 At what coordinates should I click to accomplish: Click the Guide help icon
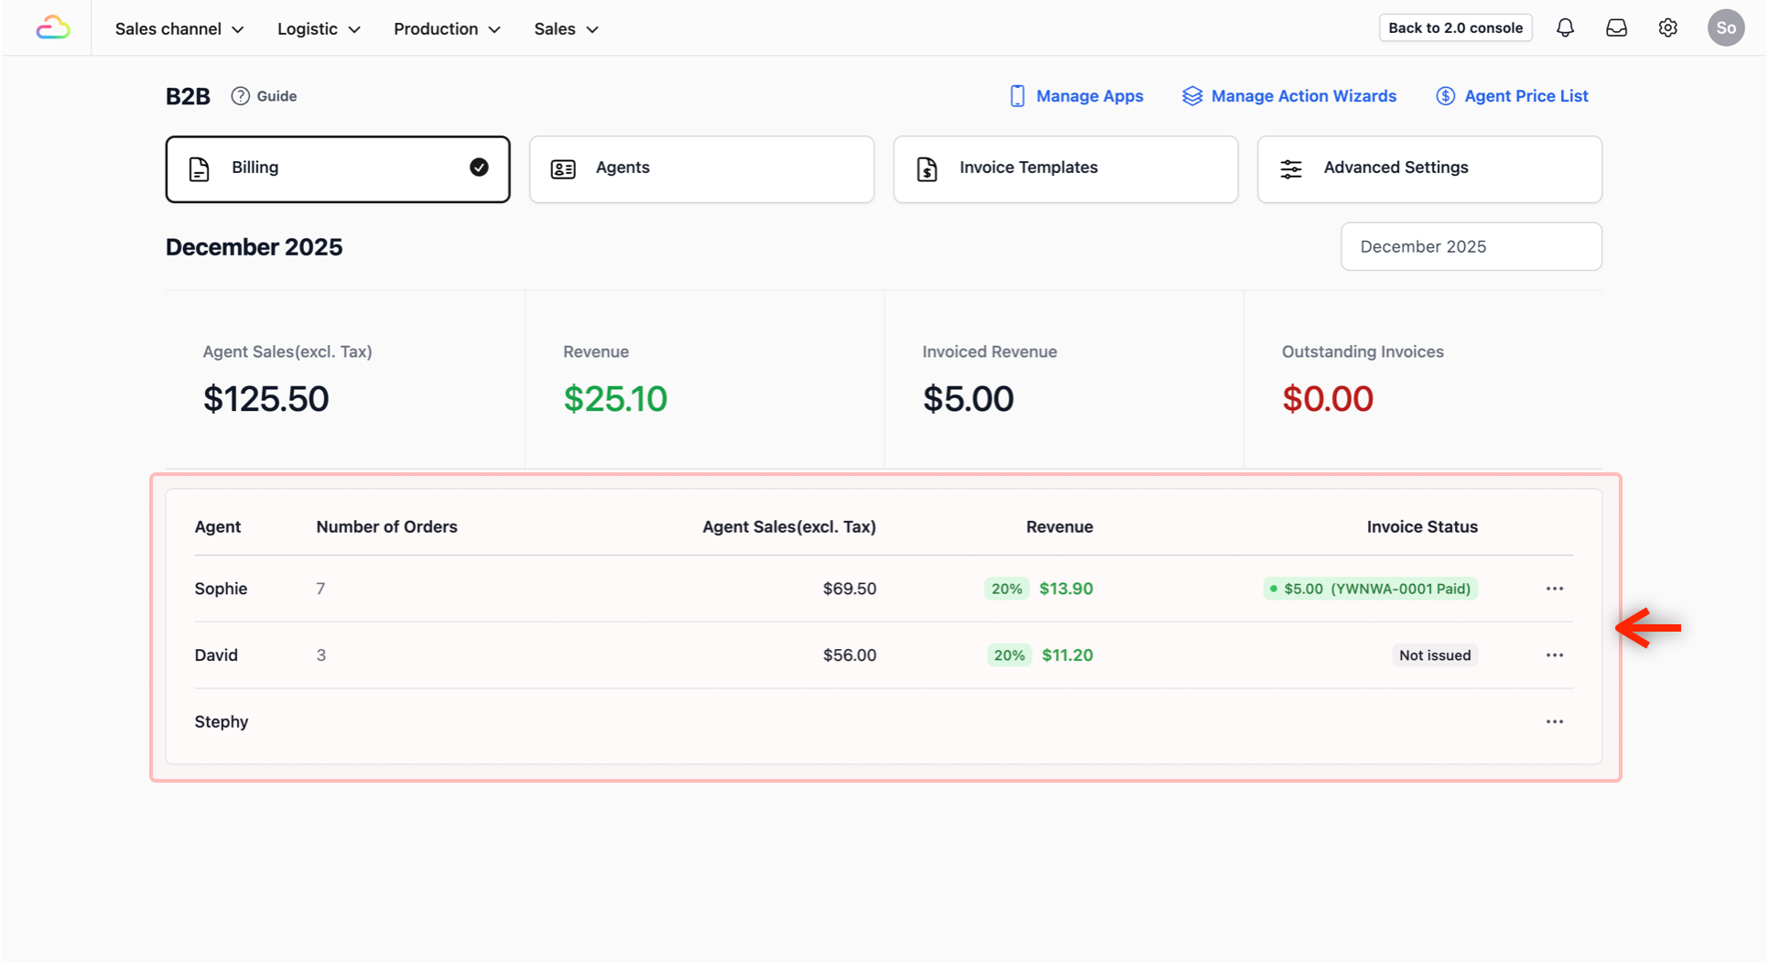coord(240,96)
